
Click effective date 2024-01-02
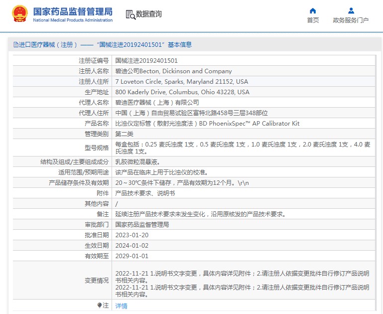pos(131,246)
